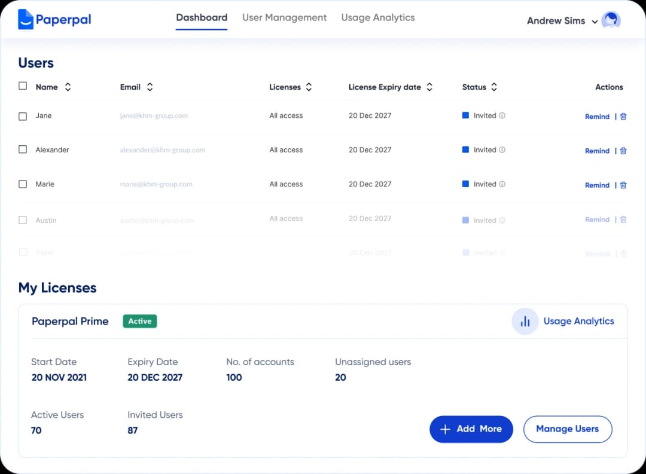Sort users by Licenses column

(309, 87)
